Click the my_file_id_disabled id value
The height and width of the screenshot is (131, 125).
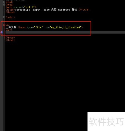click(66, 27)
